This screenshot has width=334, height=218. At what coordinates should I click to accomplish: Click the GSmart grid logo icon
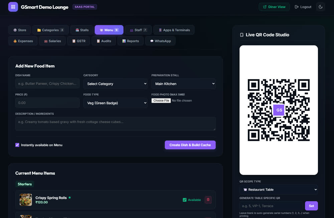coord(13,7)
